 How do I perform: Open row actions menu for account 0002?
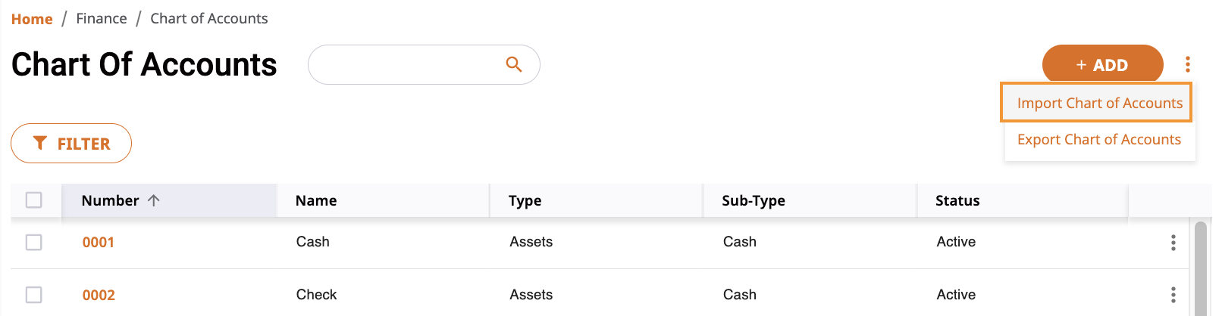[1173, 295]
